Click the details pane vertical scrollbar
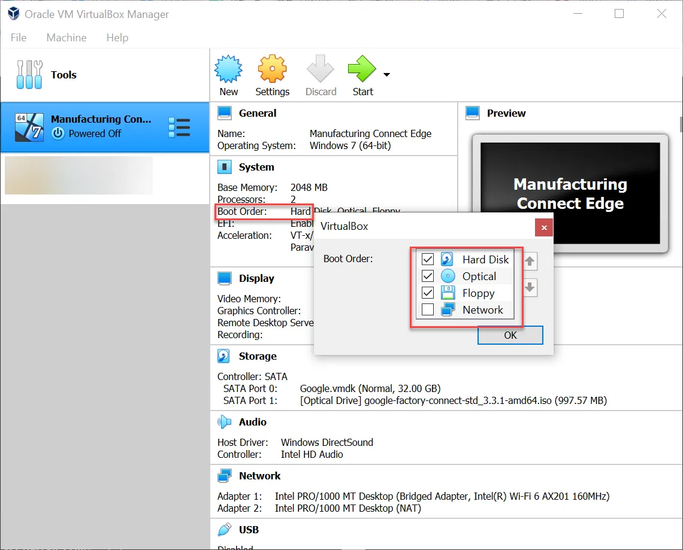Screen dimensions: 683x550 [681, 123]
